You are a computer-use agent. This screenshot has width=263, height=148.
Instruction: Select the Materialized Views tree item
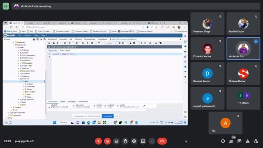click(x=28, y=71)
